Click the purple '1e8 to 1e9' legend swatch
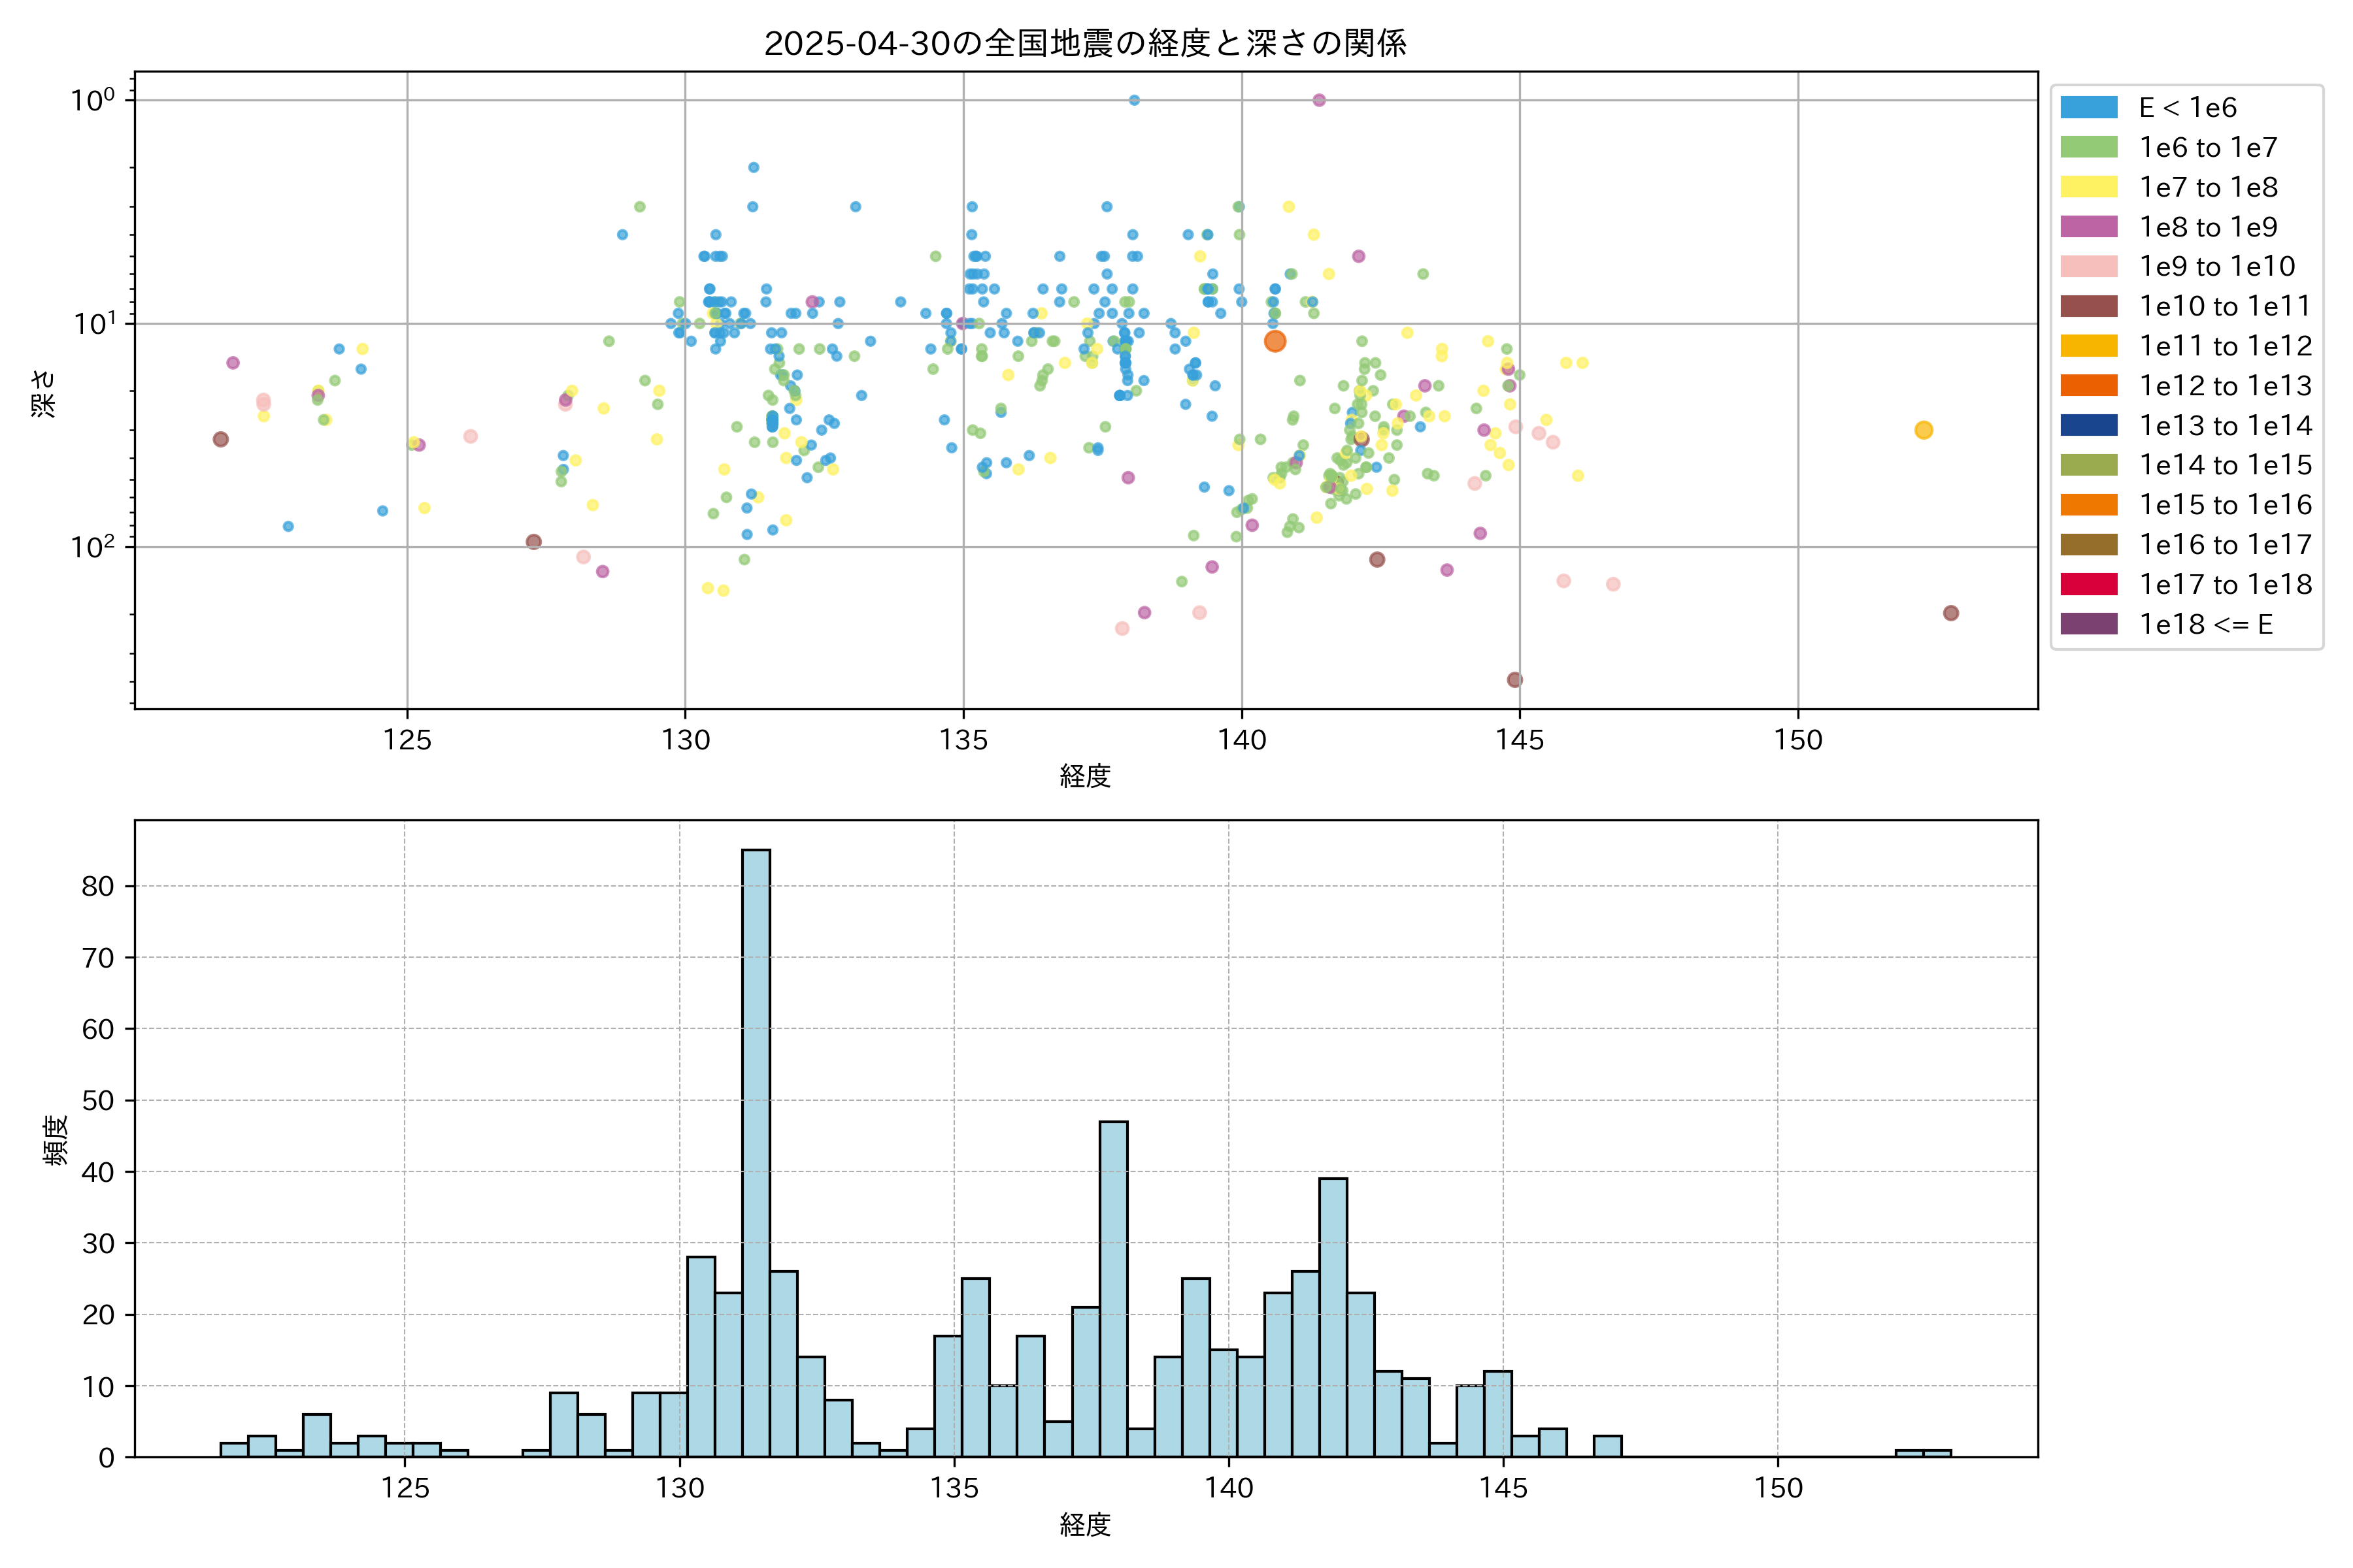The image size is (2353, 1568). tap(2088, 227)
